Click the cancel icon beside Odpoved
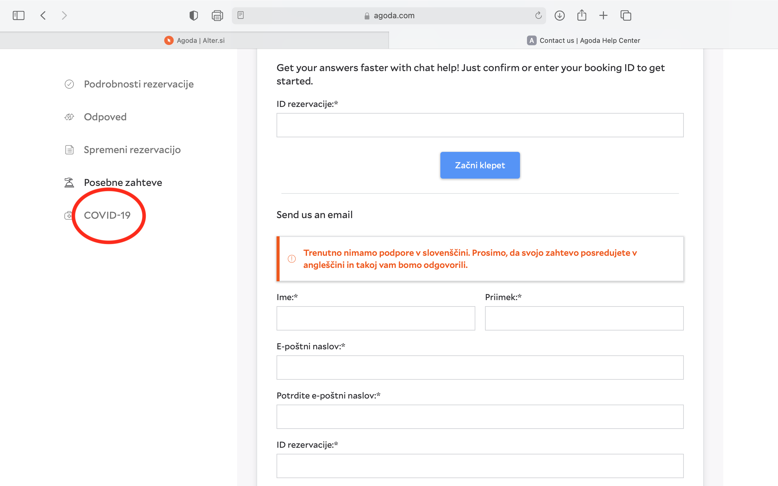This screenshot has width=778, height=486. pyautogui.click(x=69, y=117)
